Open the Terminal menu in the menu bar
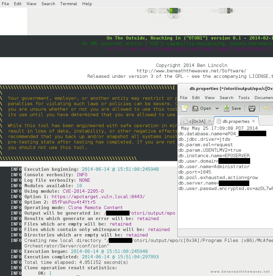The image size is (273, 276). point(69,4)
